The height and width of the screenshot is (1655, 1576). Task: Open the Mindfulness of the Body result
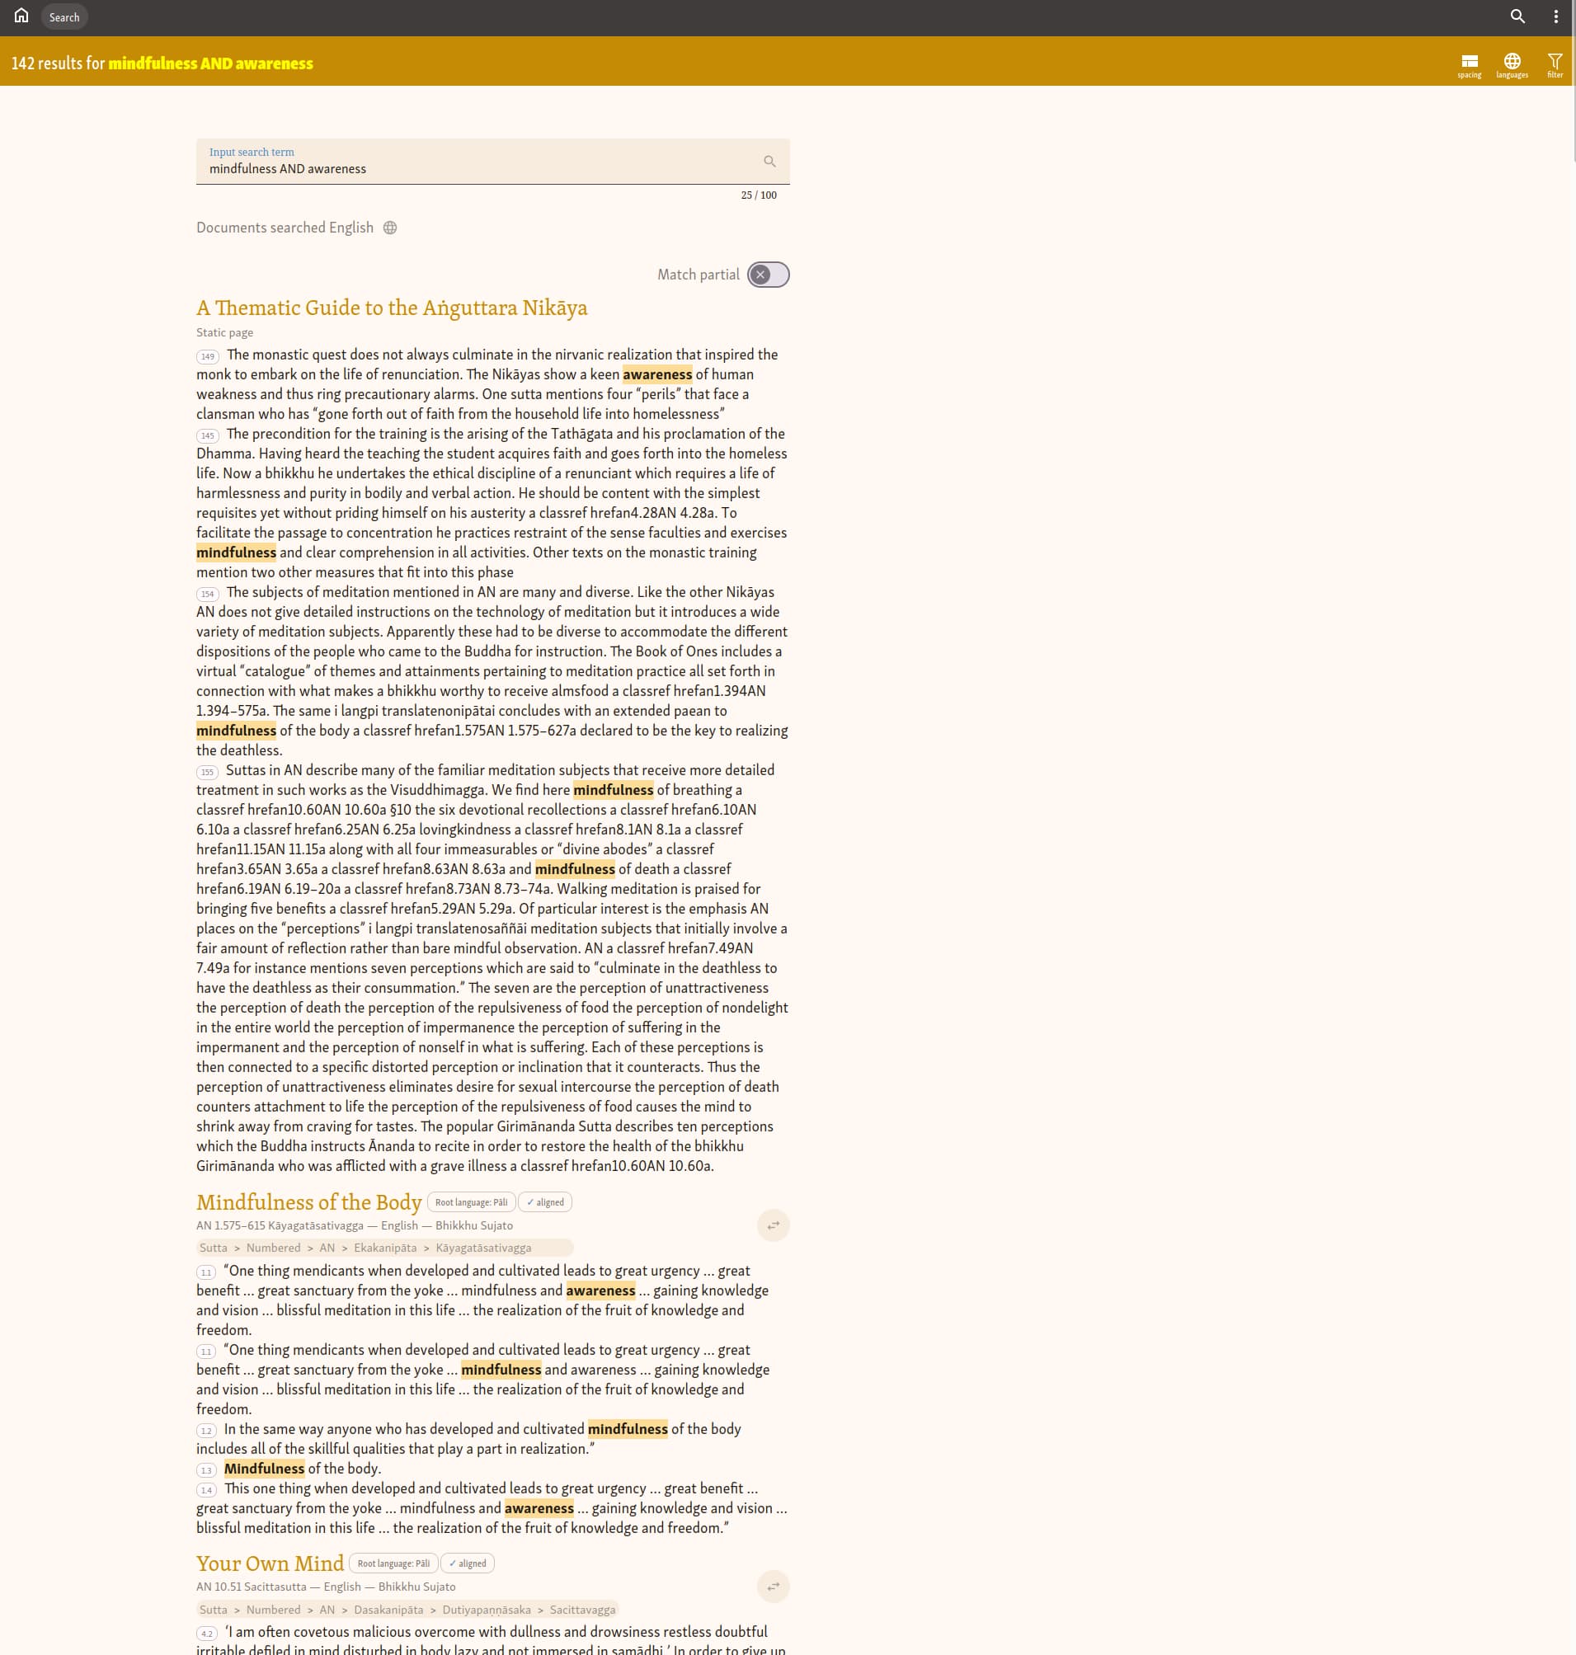tap(308, 1201)
